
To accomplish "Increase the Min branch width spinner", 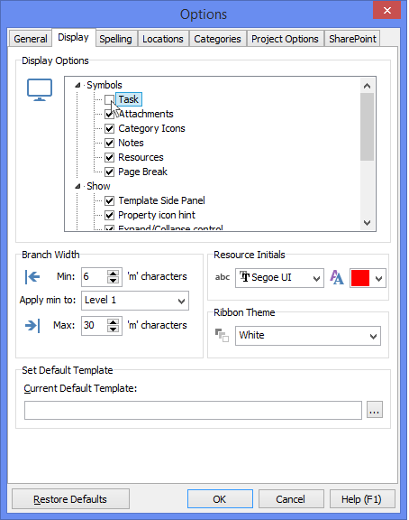I will [114, 274].
